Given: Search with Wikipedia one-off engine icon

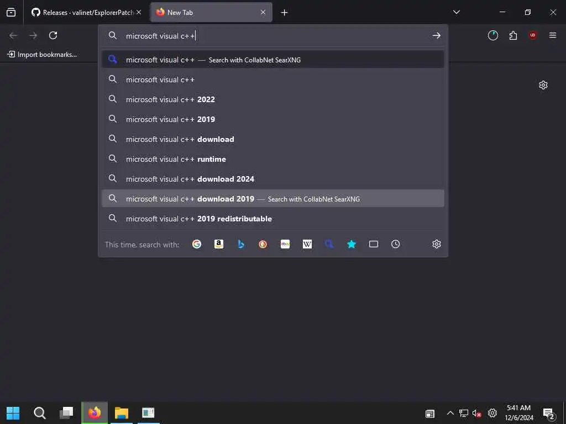Looking at the screenshot, I should [x=307, y=244].
